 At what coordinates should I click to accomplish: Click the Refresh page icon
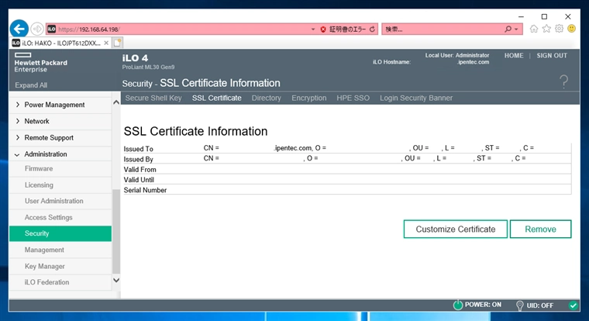point(372,29)
